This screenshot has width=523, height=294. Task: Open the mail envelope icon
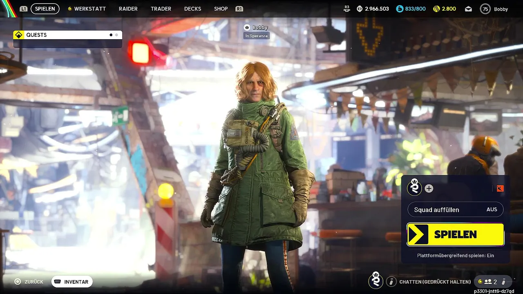click(468, 9)
